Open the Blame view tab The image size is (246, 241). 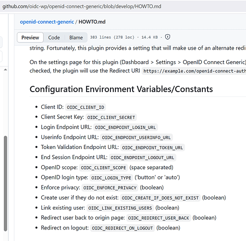(76, 38)
